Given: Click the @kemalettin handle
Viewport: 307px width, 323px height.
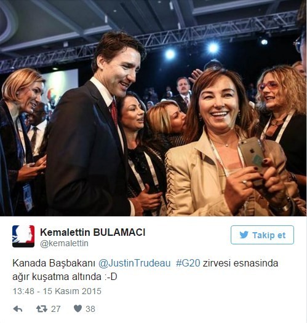Looking at the screenshot, I should pos(64,243).
